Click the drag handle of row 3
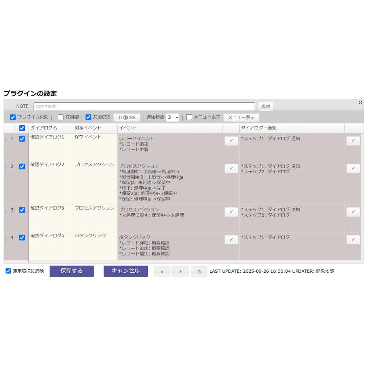Screen dimensions: 369x369 coord(6,211)
